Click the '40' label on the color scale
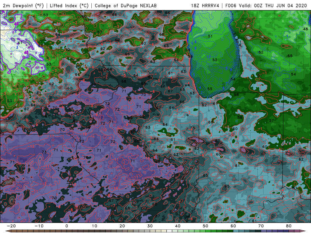 [x=178, y=226]
